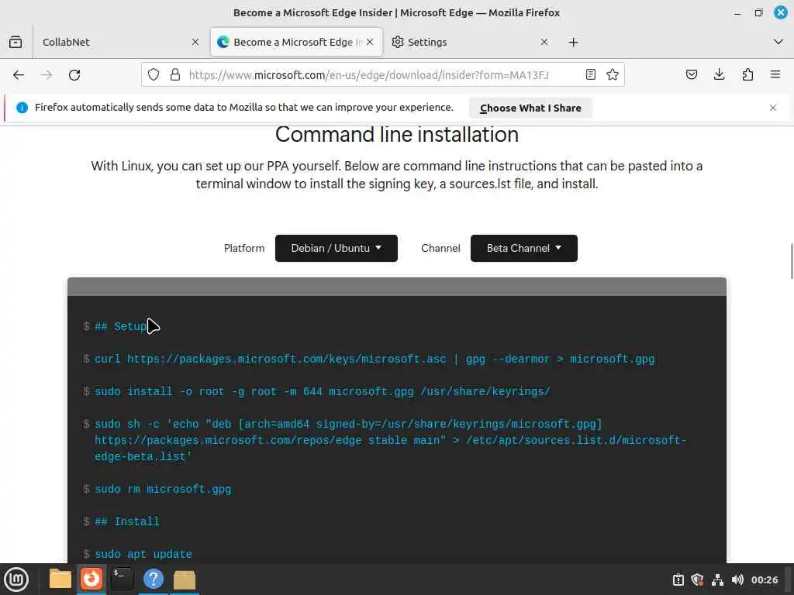
Task: Open the update manager tray icon
Action: point(678,580)
